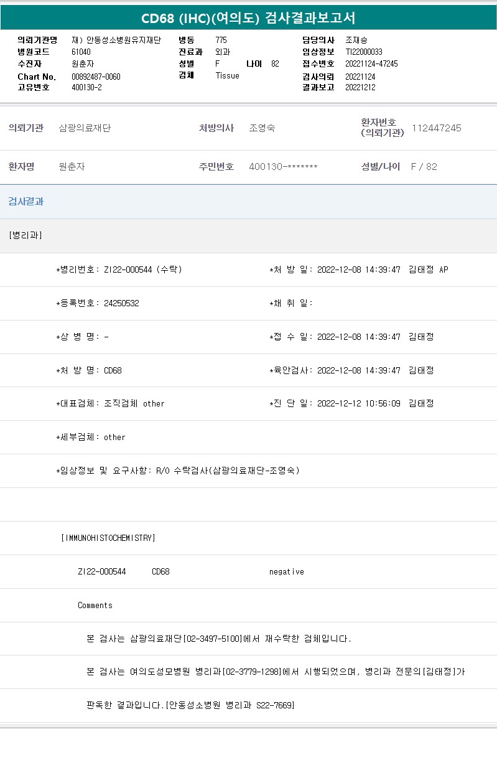Screen dimensions: 497x760
Task: Click the 담당의사 name 조재승
Action: pyautogui.click(x=356, y=40)
